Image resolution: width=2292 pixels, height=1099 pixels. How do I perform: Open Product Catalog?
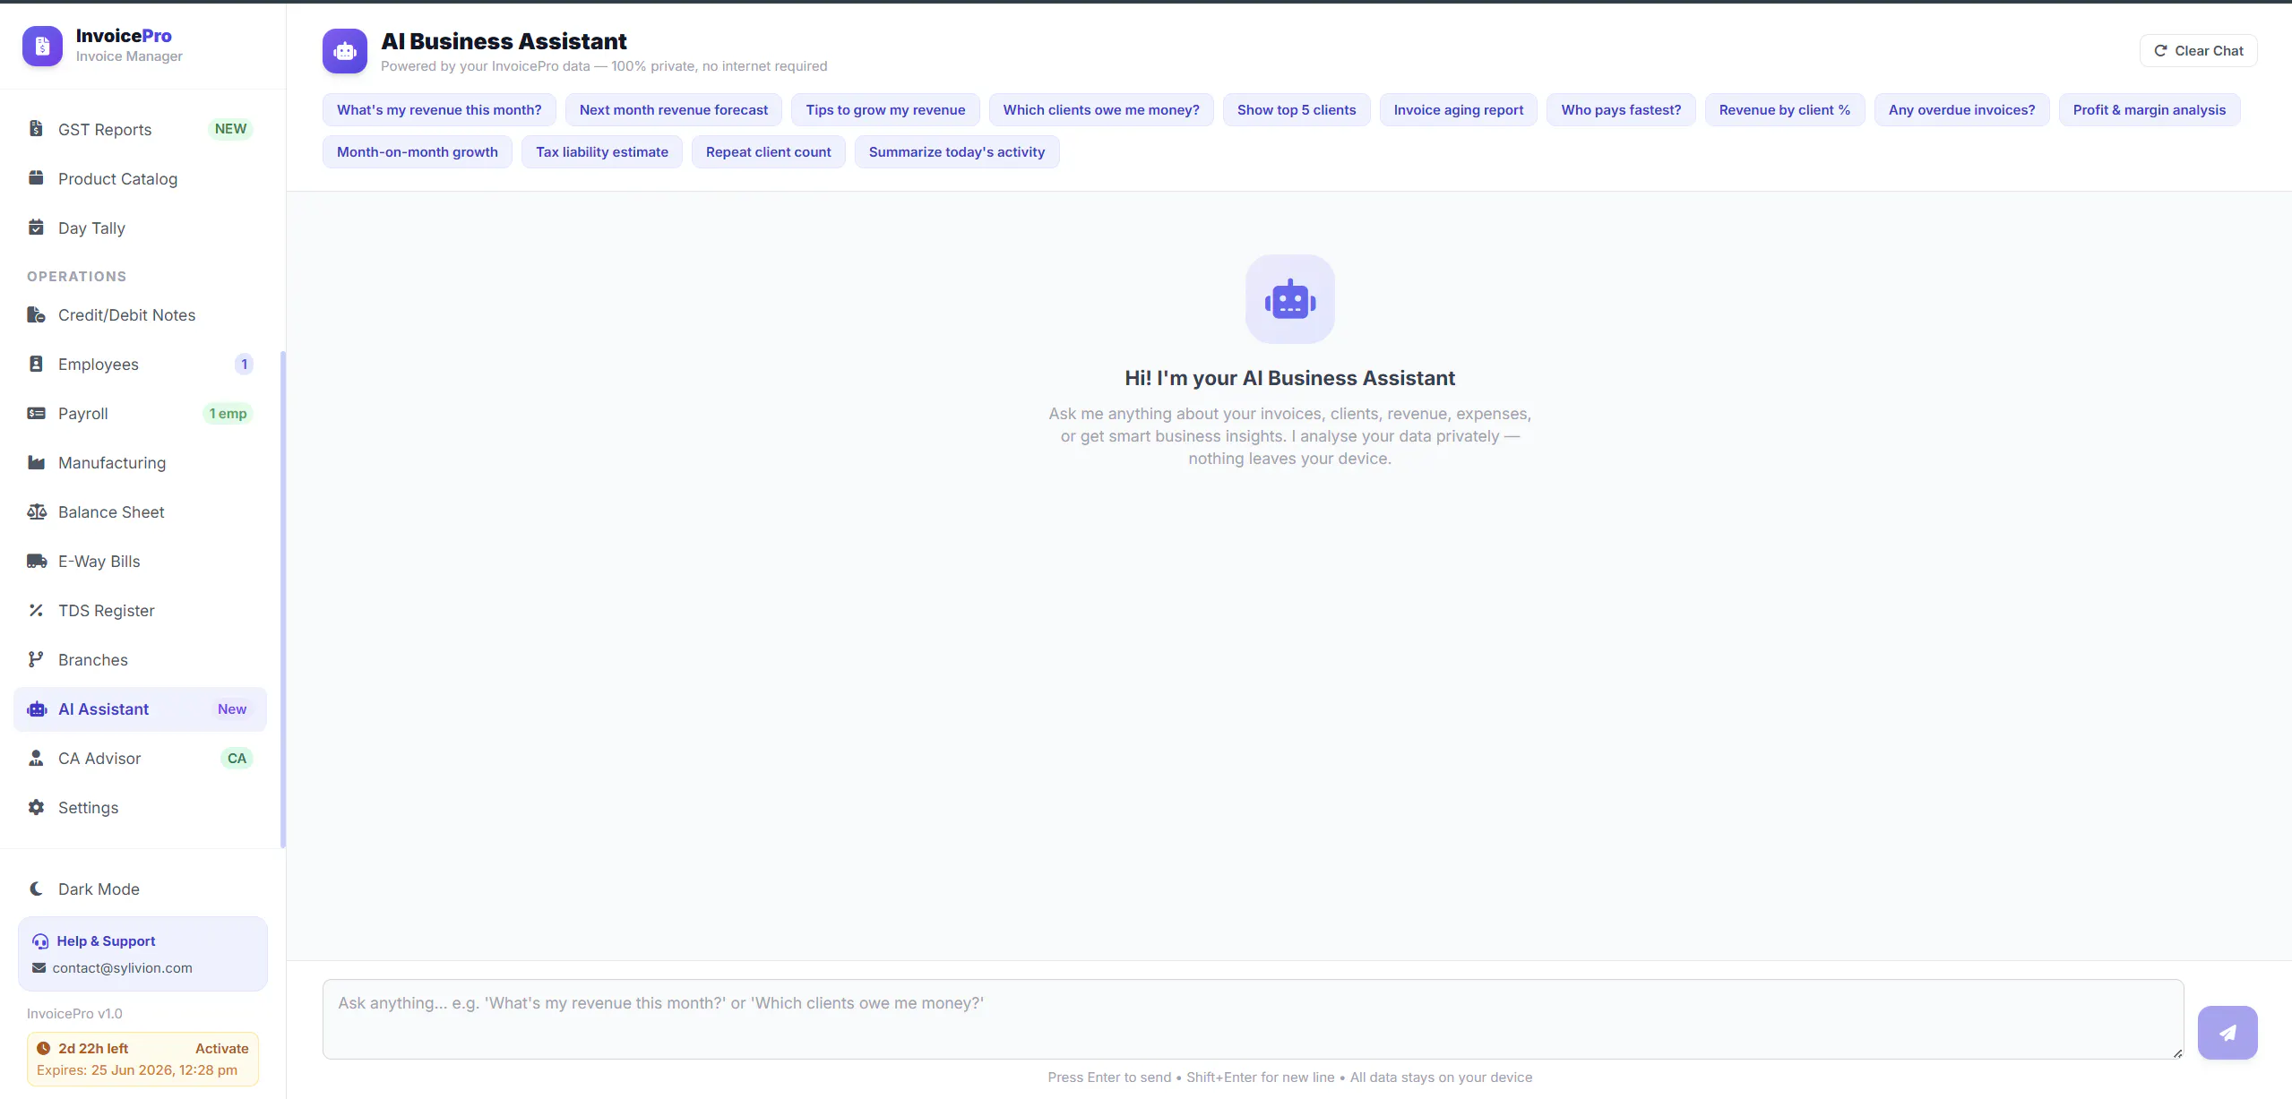point(141,178)
